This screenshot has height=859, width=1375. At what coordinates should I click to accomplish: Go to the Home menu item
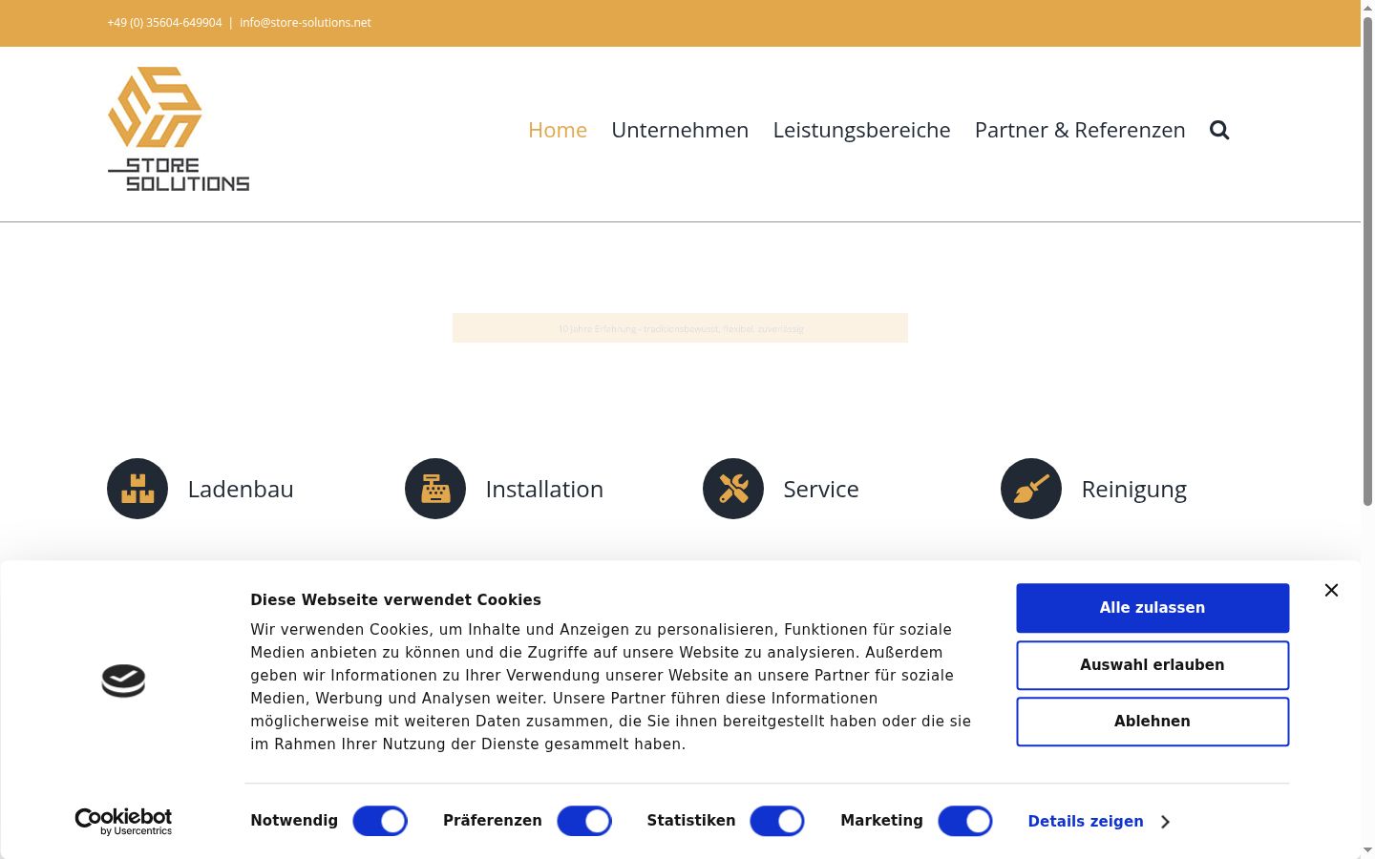[558, 130]
